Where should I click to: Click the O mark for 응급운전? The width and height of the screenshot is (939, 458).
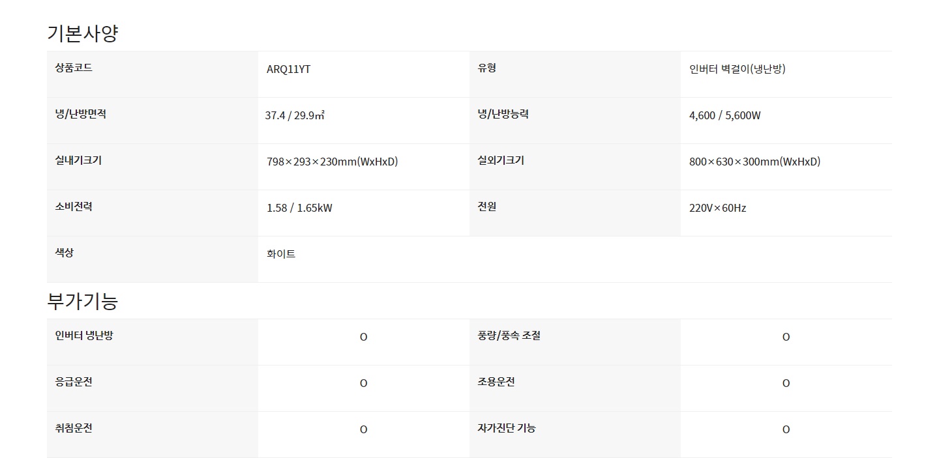(x=363, y=383)
